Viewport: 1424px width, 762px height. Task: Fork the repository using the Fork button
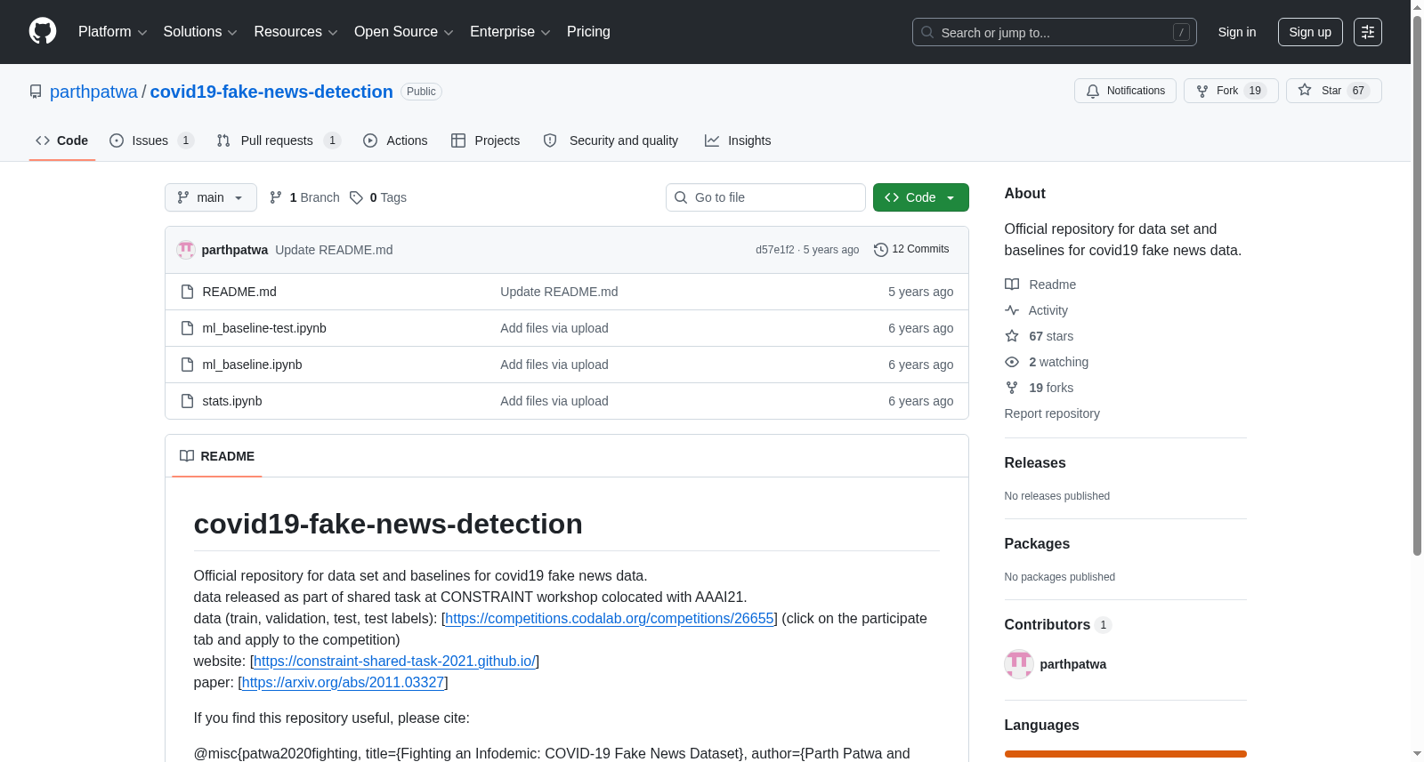coord(1231,91)
